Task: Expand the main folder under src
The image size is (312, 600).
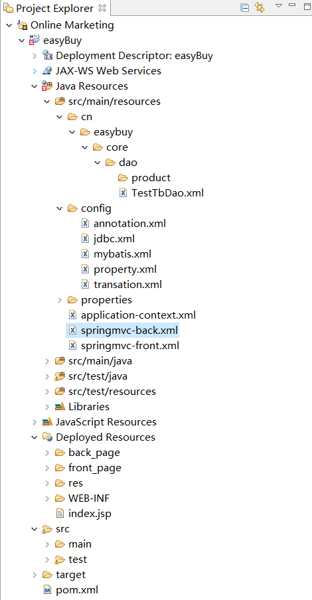Action: tap(47, 544)
